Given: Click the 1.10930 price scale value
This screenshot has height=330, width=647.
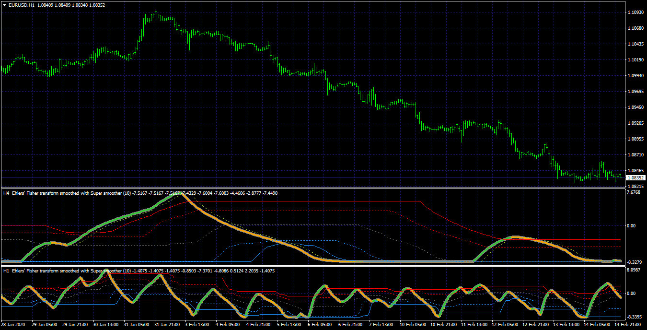Looking at the screenshot, I should 635,12.
